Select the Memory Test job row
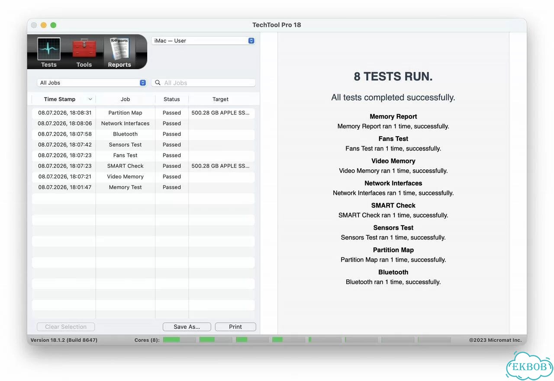 coord(143,187)
